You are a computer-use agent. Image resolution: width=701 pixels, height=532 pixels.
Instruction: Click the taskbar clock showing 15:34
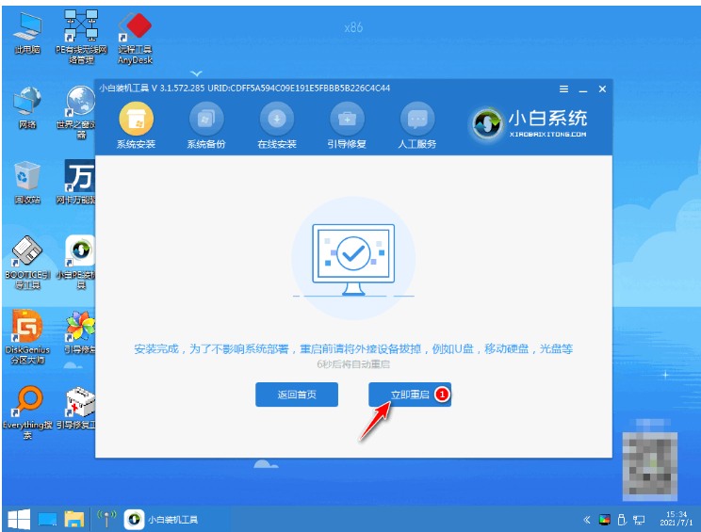(x=676, y=519)
